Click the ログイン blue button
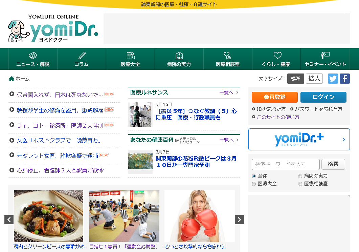359x252 pixels. (323, 97)
